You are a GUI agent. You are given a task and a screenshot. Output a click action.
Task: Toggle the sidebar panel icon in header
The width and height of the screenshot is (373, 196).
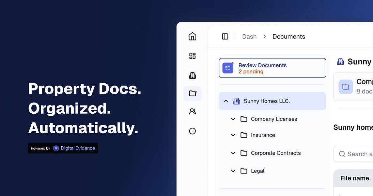tap(225, 37)
